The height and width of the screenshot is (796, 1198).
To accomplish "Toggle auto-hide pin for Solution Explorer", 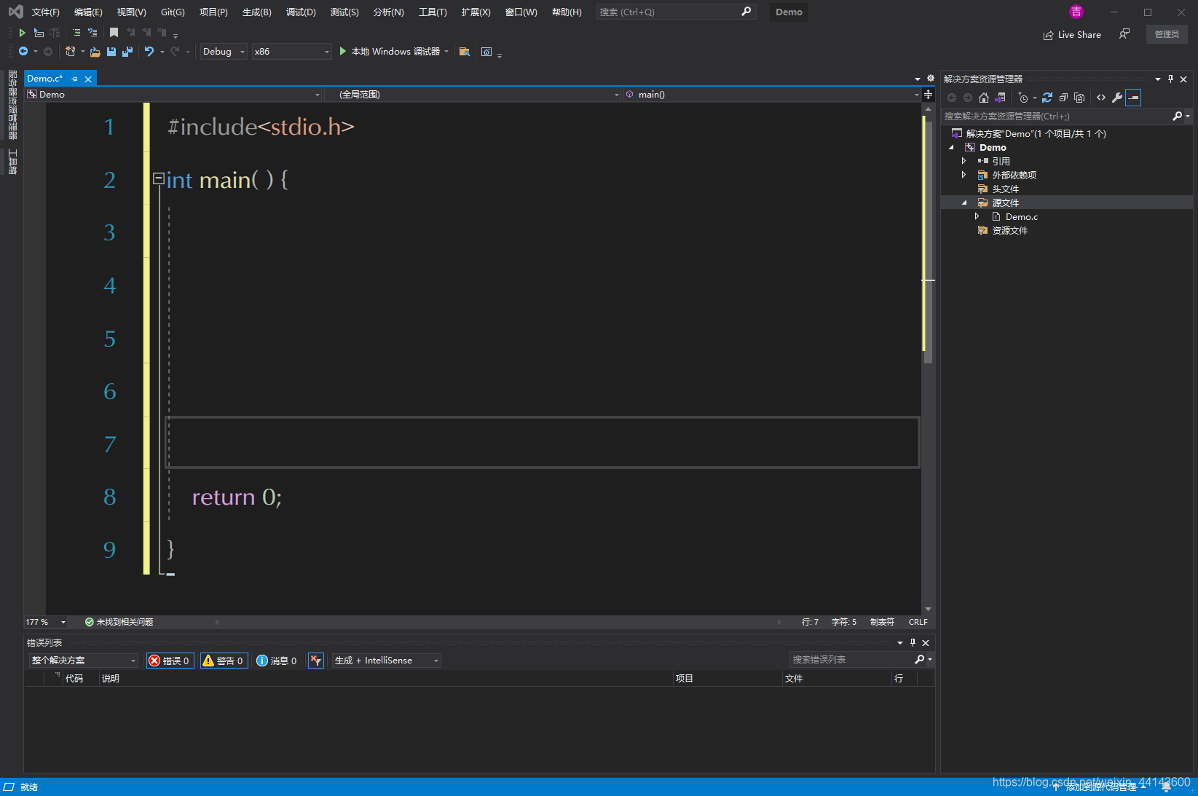I will point(1170,79).
